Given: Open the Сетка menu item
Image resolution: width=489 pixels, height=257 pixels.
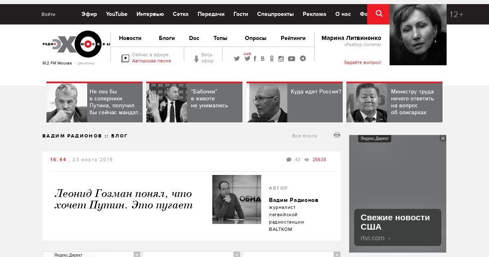Looking at the screenshot, I should point(181,14).
